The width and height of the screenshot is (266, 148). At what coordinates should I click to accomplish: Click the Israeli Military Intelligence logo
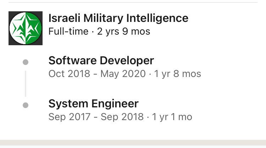pos(26,28)
